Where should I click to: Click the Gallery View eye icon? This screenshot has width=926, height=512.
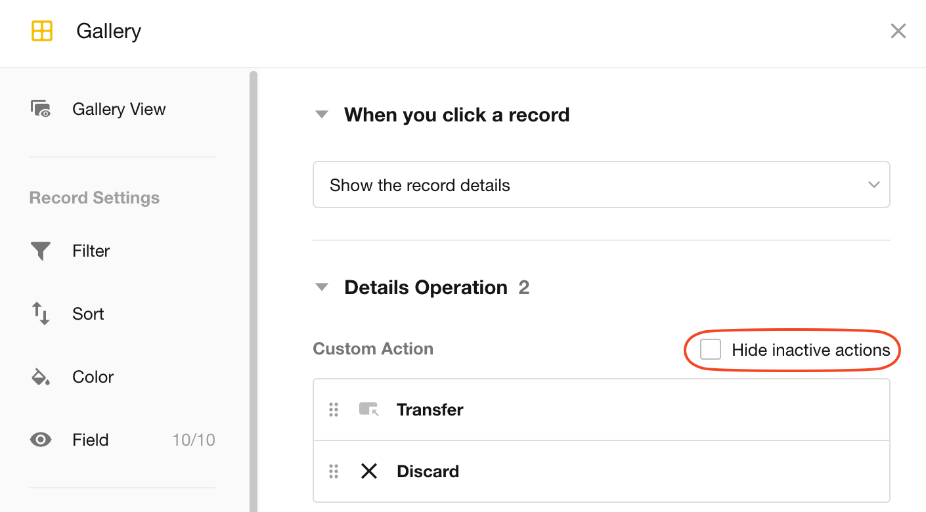(41, 109)
